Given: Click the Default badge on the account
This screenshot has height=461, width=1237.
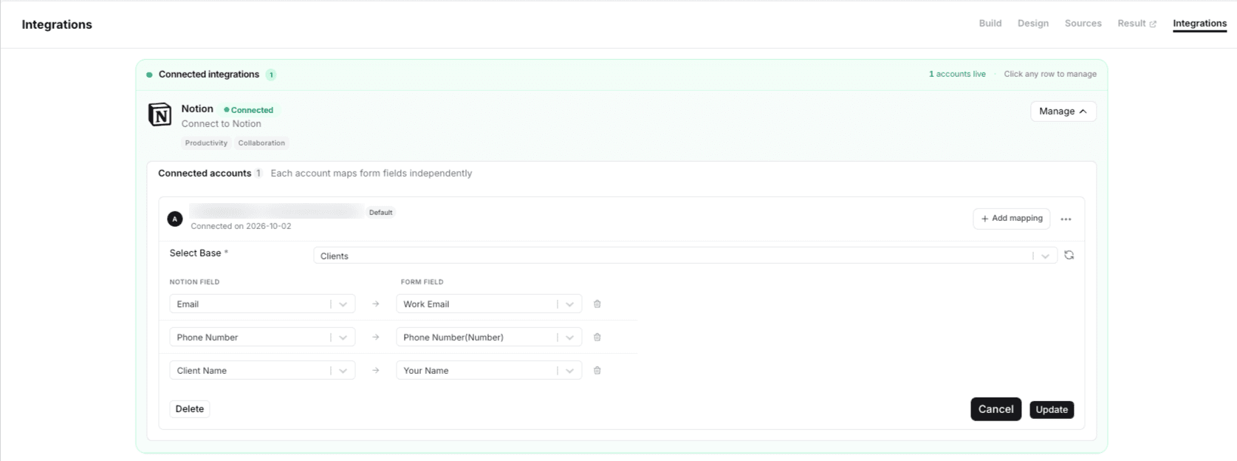Looking at the screenshot, I should (381, 212).
